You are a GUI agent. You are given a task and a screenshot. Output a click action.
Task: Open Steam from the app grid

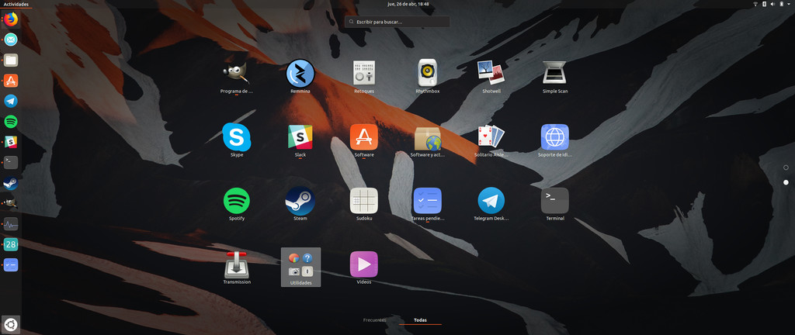tap(300, 201)
